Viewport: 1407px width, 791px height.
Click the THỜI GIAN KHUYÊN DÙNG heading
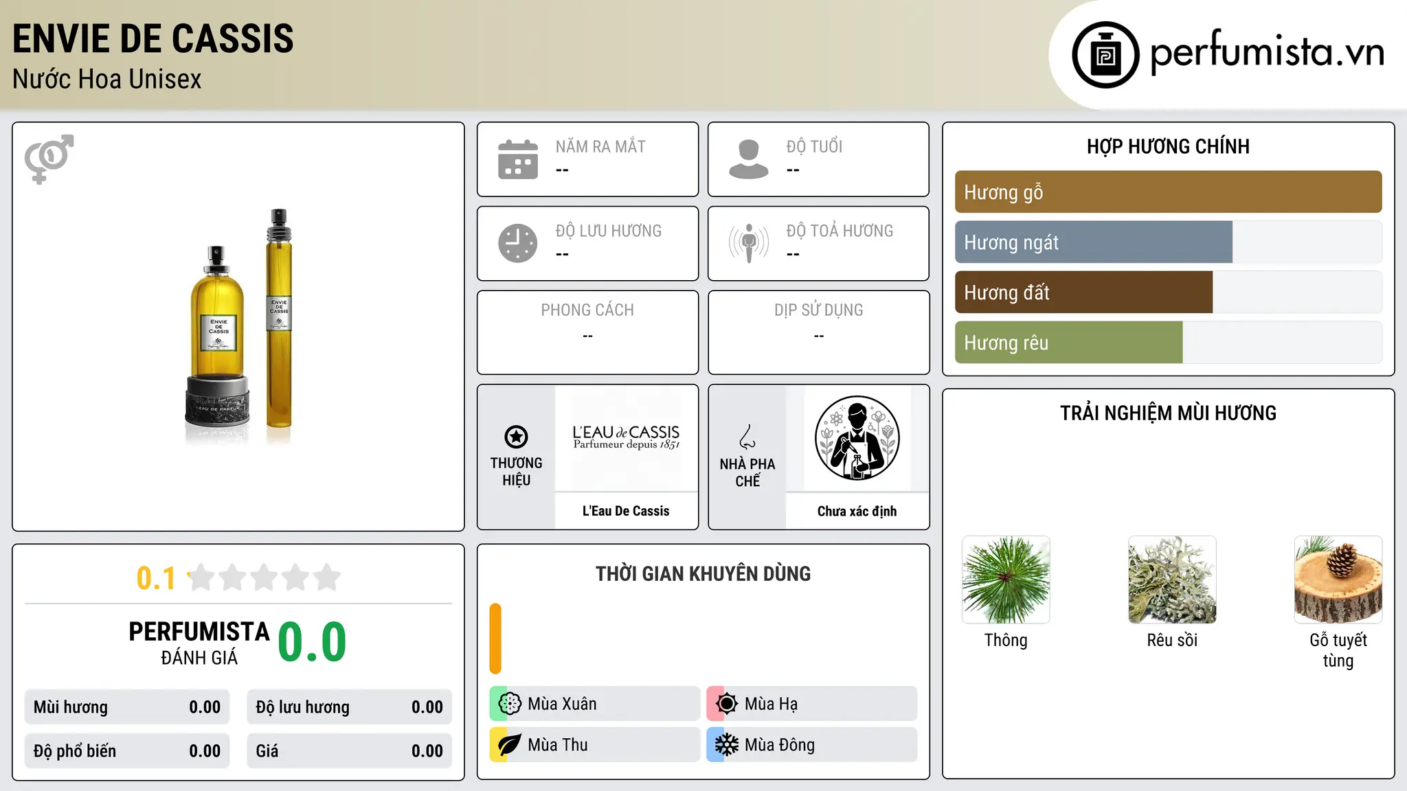coord(703,574)
